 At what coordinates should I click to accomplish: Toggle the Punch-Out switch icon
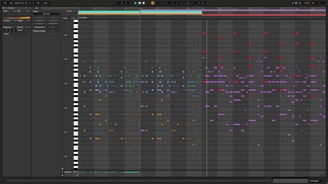click(192, 3)
